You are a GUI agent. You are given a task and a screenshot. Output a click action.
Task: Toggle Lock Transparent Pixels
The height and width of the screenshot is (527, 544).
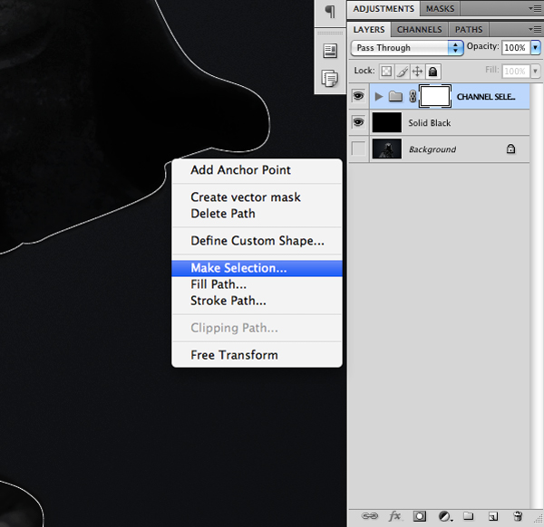[x=385, y=71]
